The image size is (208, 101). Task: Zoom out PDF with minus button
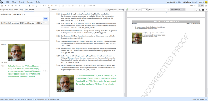tap(165, 10)
